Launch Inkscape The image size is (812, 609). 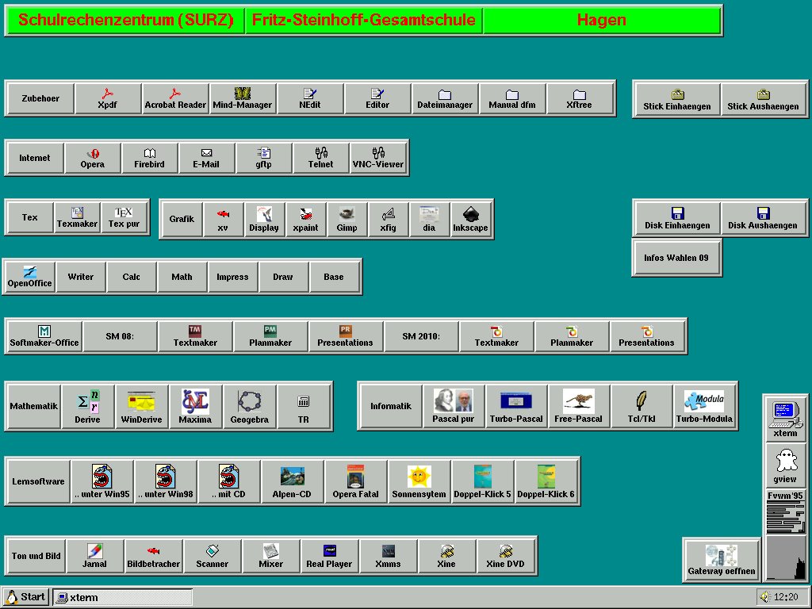click(x=470, y=219)
